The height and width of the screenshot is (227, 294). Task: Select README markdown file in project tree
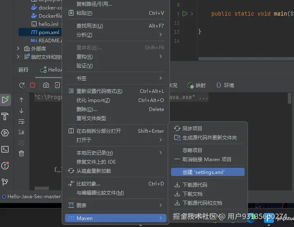pos(46,40)
